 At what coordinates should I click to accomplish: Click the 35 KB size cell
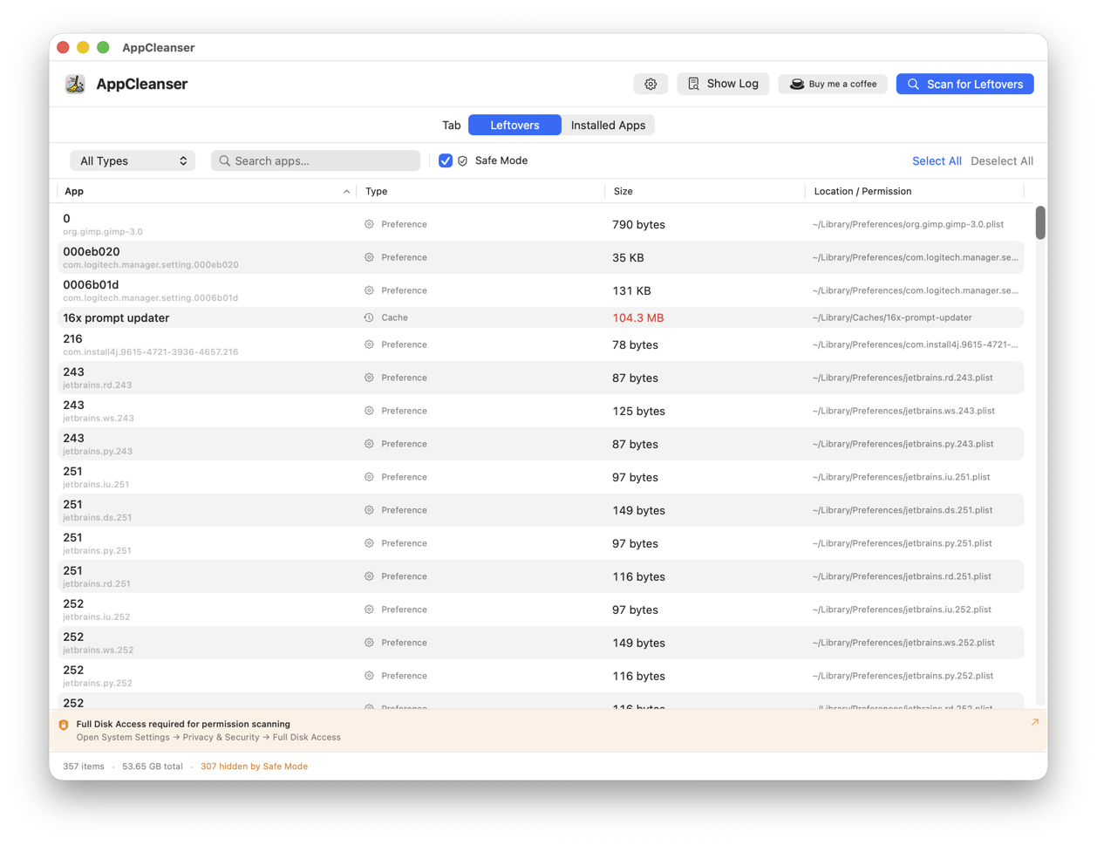[628, 257]
